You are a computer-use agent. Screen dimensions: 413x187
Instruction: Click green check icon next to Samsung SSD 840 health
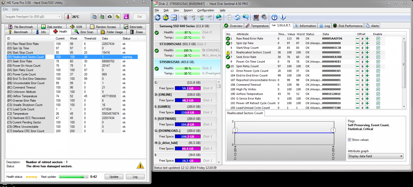[157, 33]
